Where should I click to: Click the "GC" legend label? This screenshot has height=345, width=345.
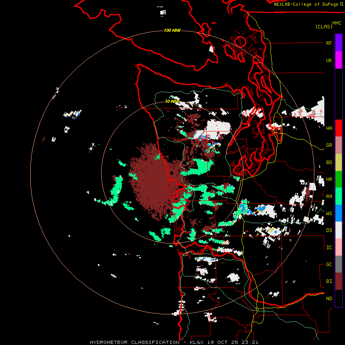pyautogui.click(x=329, y=264)
